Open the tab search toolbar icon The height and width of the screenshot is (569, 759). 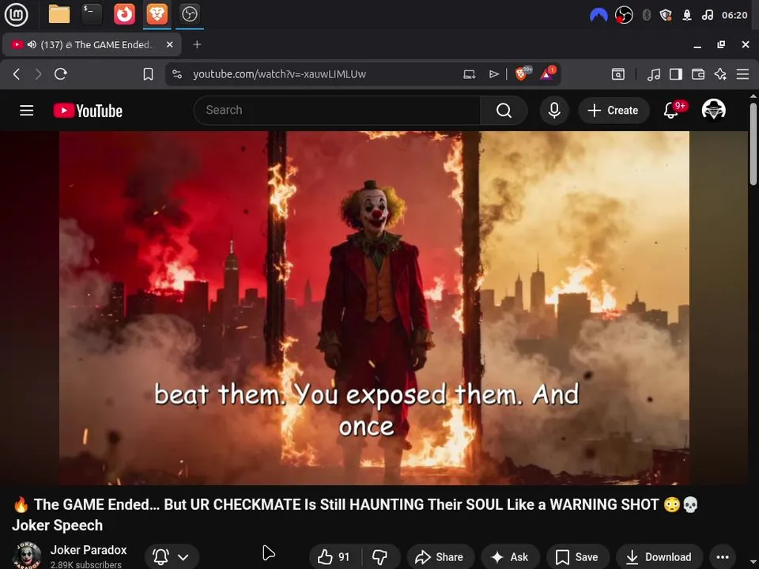pyautogui.click(x=618, y=74)
